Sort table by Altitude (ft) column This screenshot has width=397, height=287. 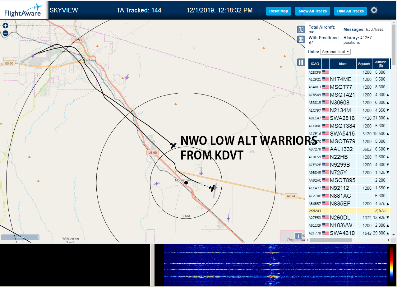[x=381, y=64]
